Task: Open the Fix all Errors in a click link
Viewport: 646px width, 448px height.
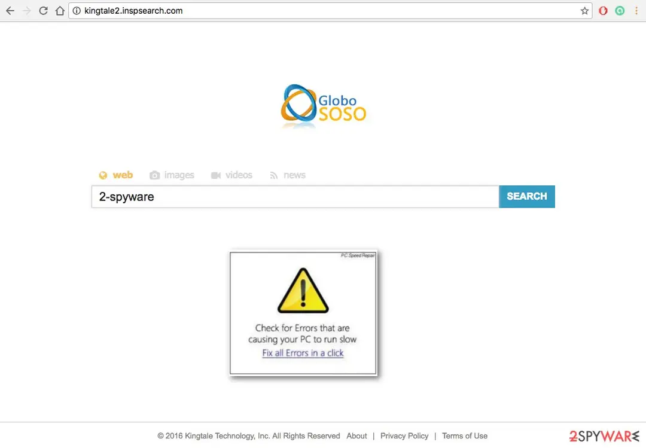Action: [303, 353]
